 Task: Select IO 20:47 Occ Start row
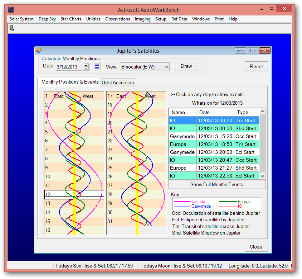pyautogui.click(x=214, y=160)
